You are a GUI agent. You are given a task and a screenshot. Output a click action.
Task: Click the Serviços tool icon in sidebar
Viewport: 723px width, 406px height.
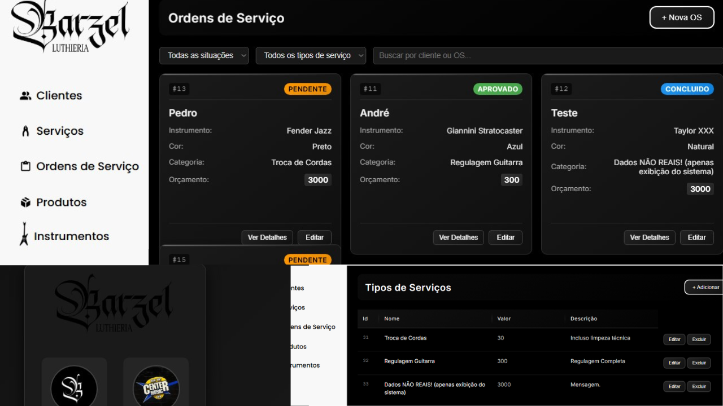(25, 131)
